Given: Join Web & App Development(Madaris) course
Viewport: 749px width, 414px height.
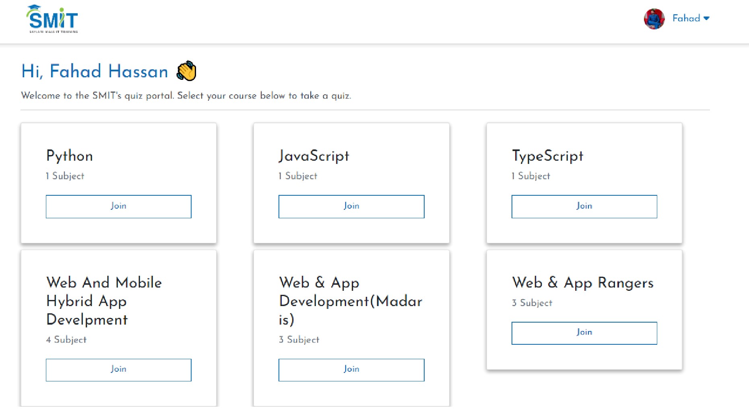Looking at the screenshot, I should (x=351, y=370).
